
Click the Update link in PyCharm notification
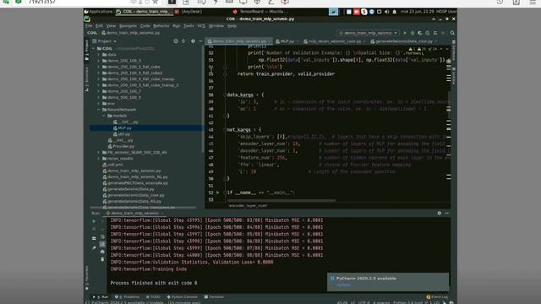coord(343,285)
